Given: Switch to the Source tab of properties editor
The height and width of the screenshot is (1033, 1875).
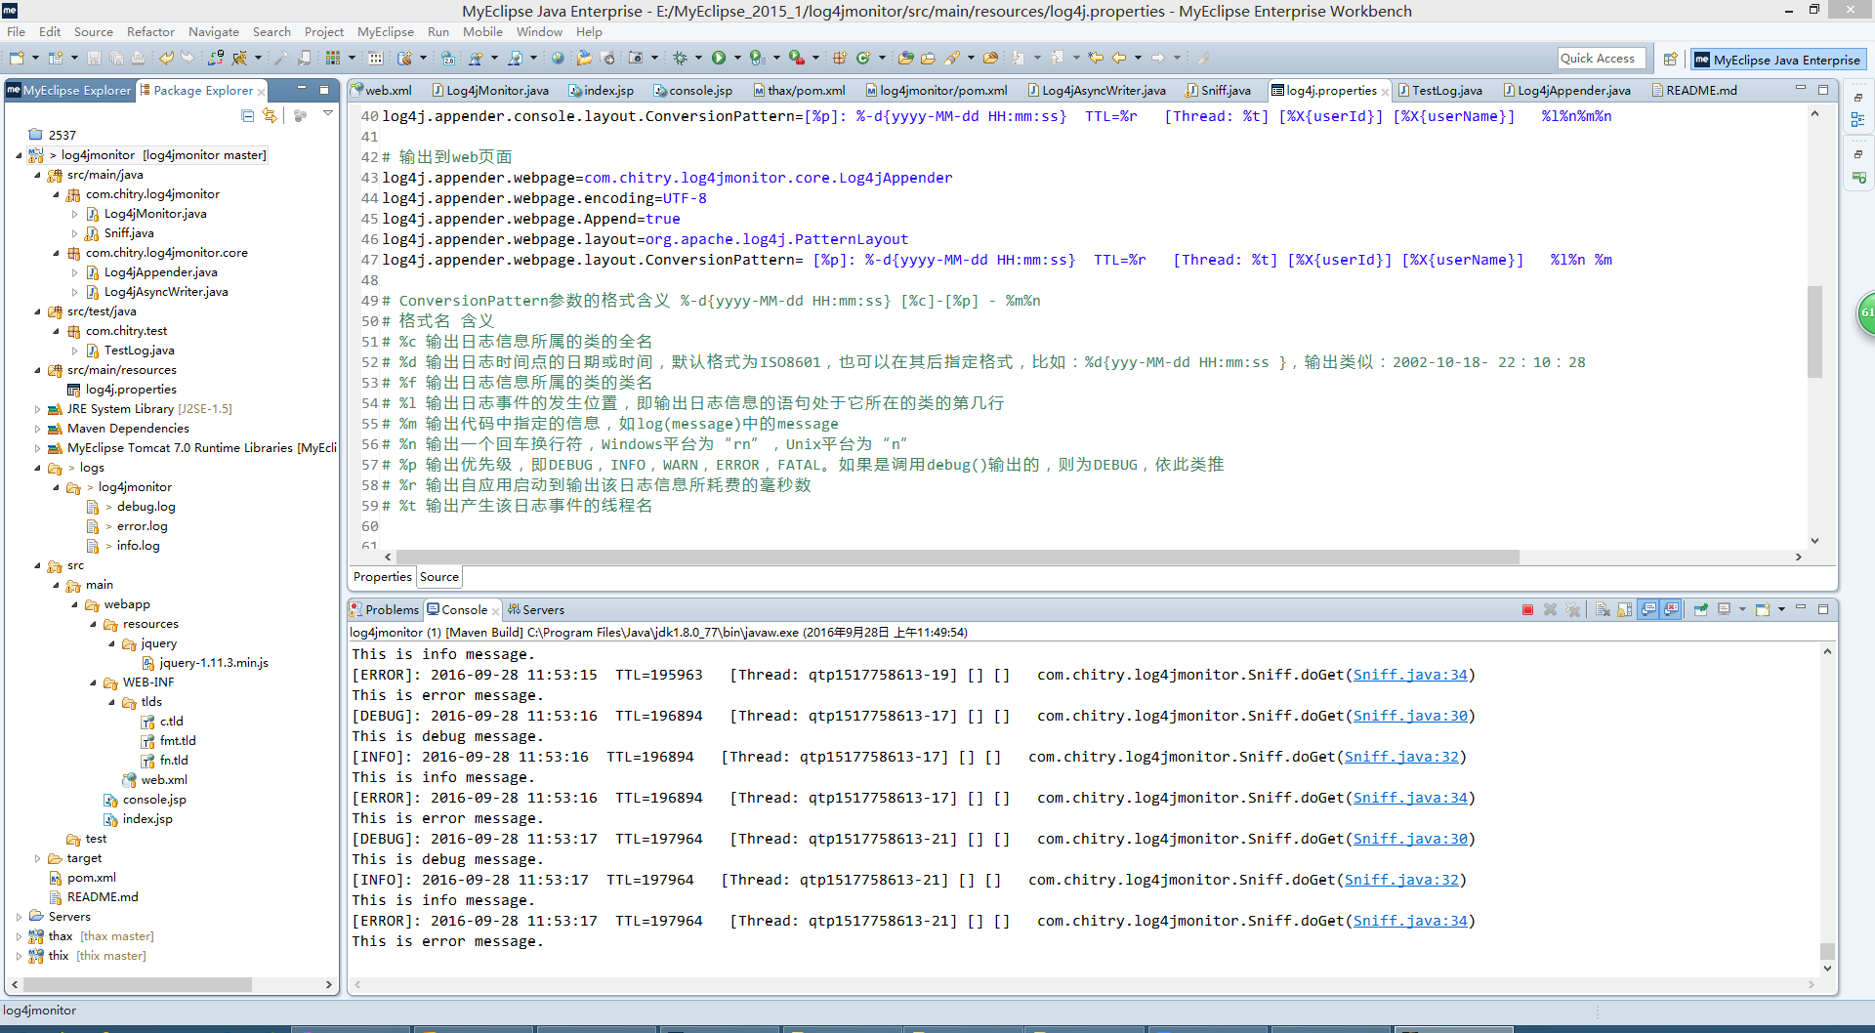Looking at the screenshot, I should point(438,577).
